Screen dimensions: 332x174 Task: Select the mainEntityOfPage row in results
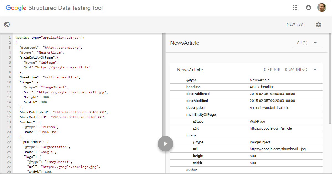[x=247, y=115]
